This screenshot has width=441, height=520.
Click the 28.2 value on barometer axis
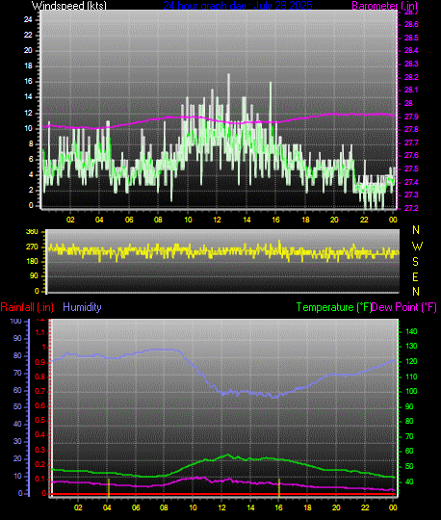click(x=411, y=77)
